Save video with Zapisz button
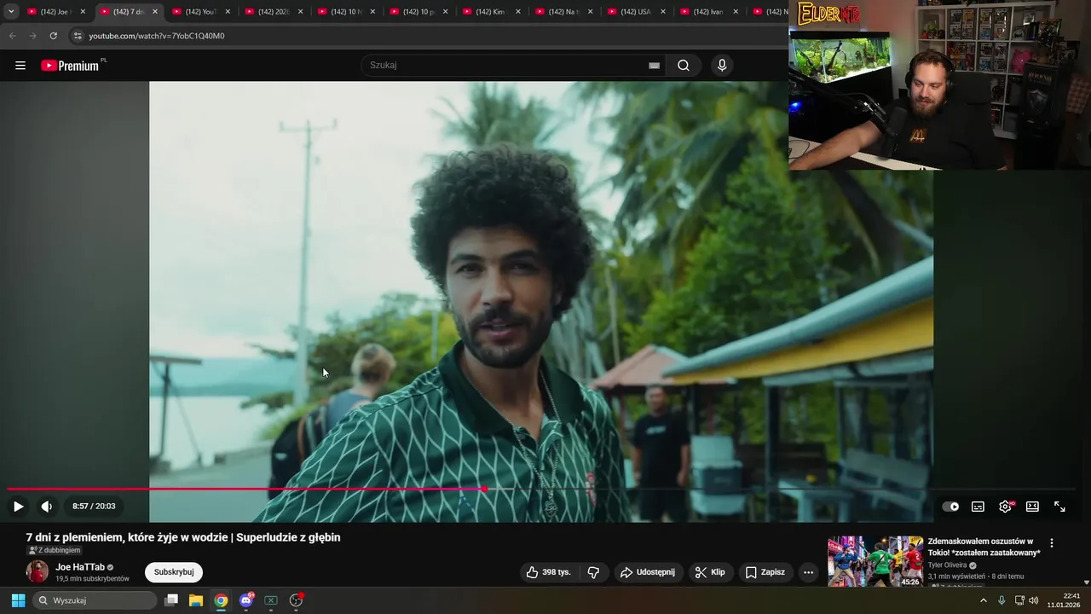The image size is (1091, 614). 765,572
